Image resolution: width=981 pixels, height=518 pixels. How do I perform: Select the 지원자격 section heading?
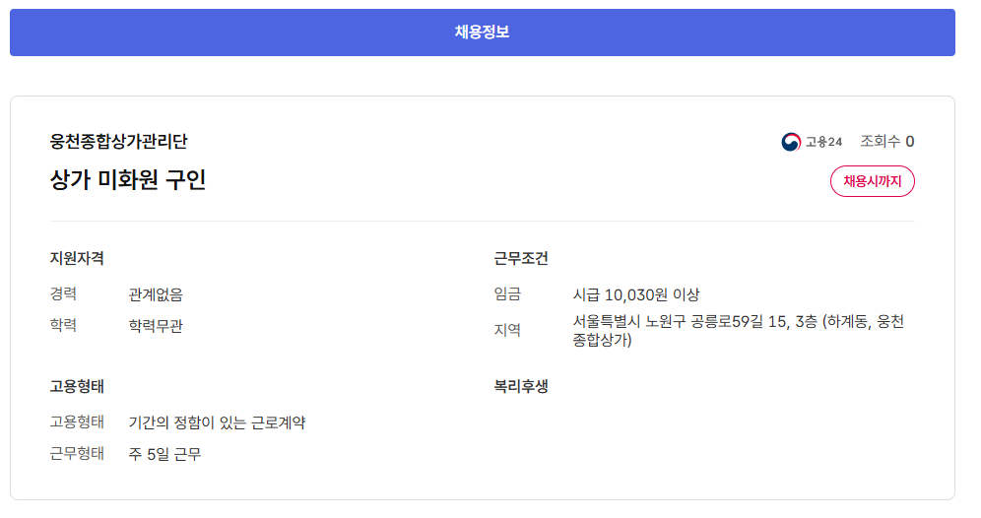pos(77,259)
